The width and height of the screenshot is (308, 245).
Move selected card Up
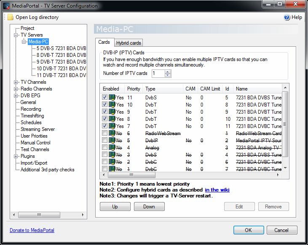point(115,207)
